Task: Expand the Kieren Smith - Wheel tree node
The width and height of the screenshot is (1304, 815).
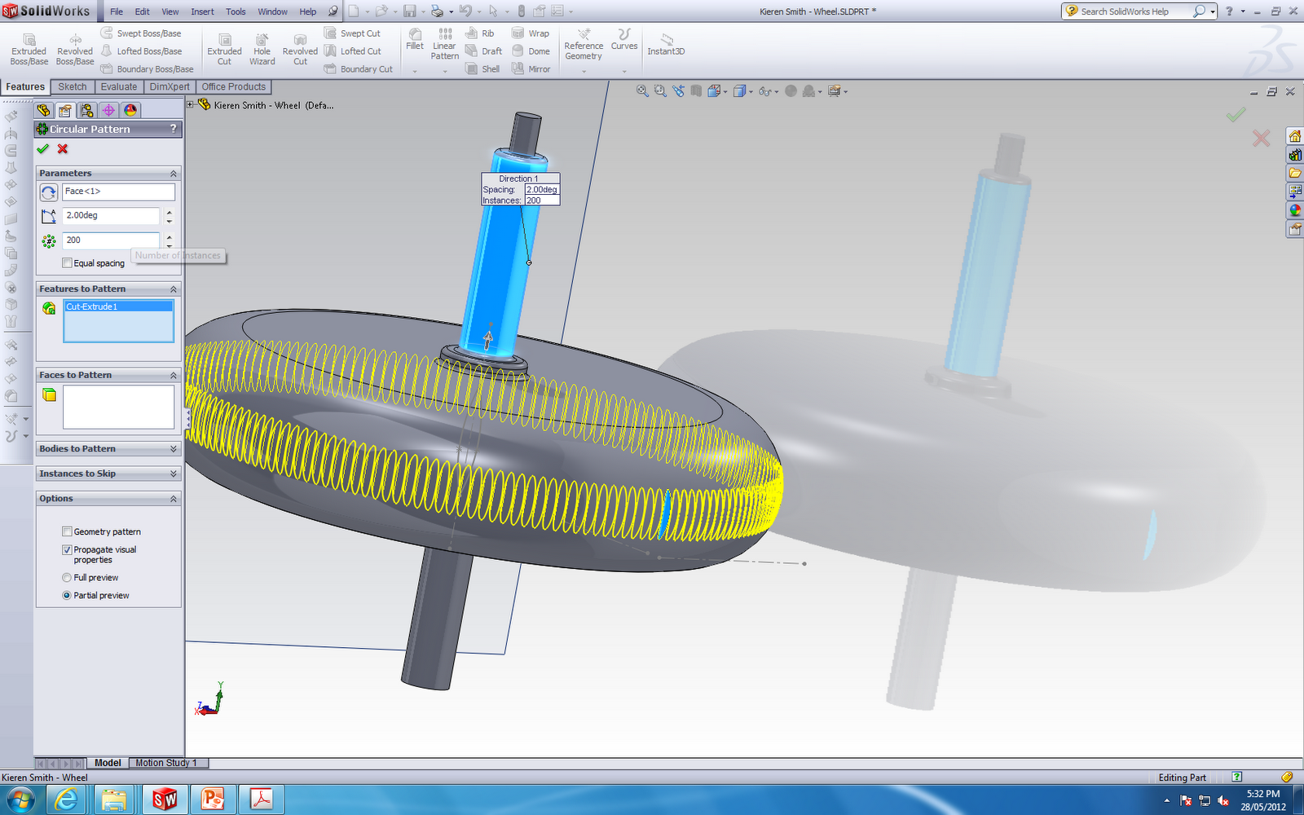Action: pyautogui.click(x=191, y=104)
